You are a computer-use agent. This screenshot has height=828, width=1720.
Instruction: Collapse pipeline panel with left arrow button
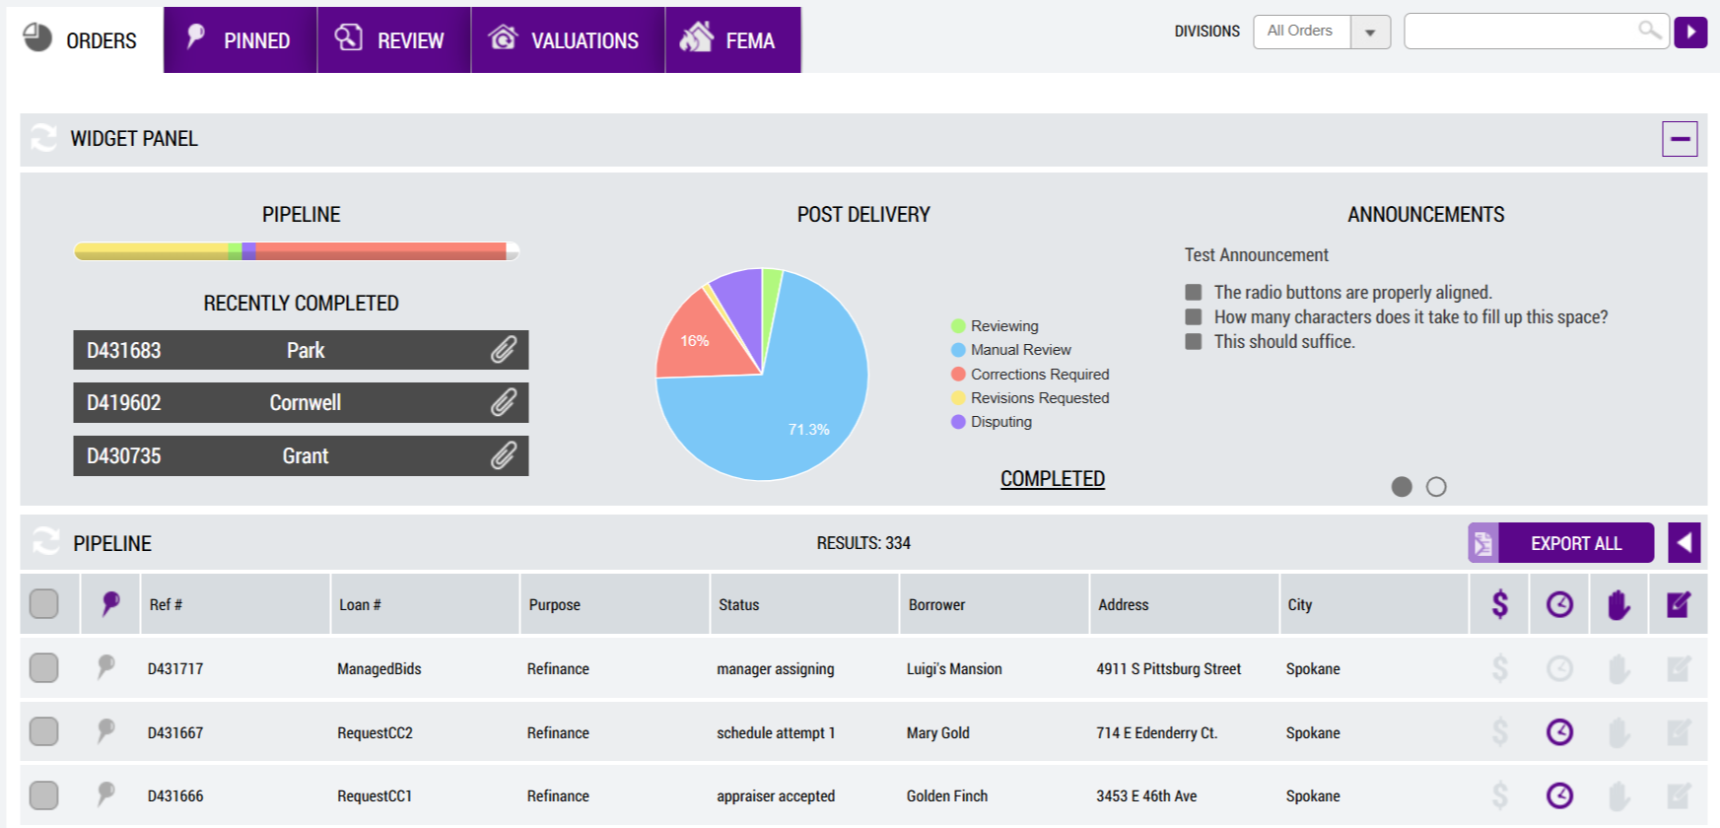coord(1684,542)
